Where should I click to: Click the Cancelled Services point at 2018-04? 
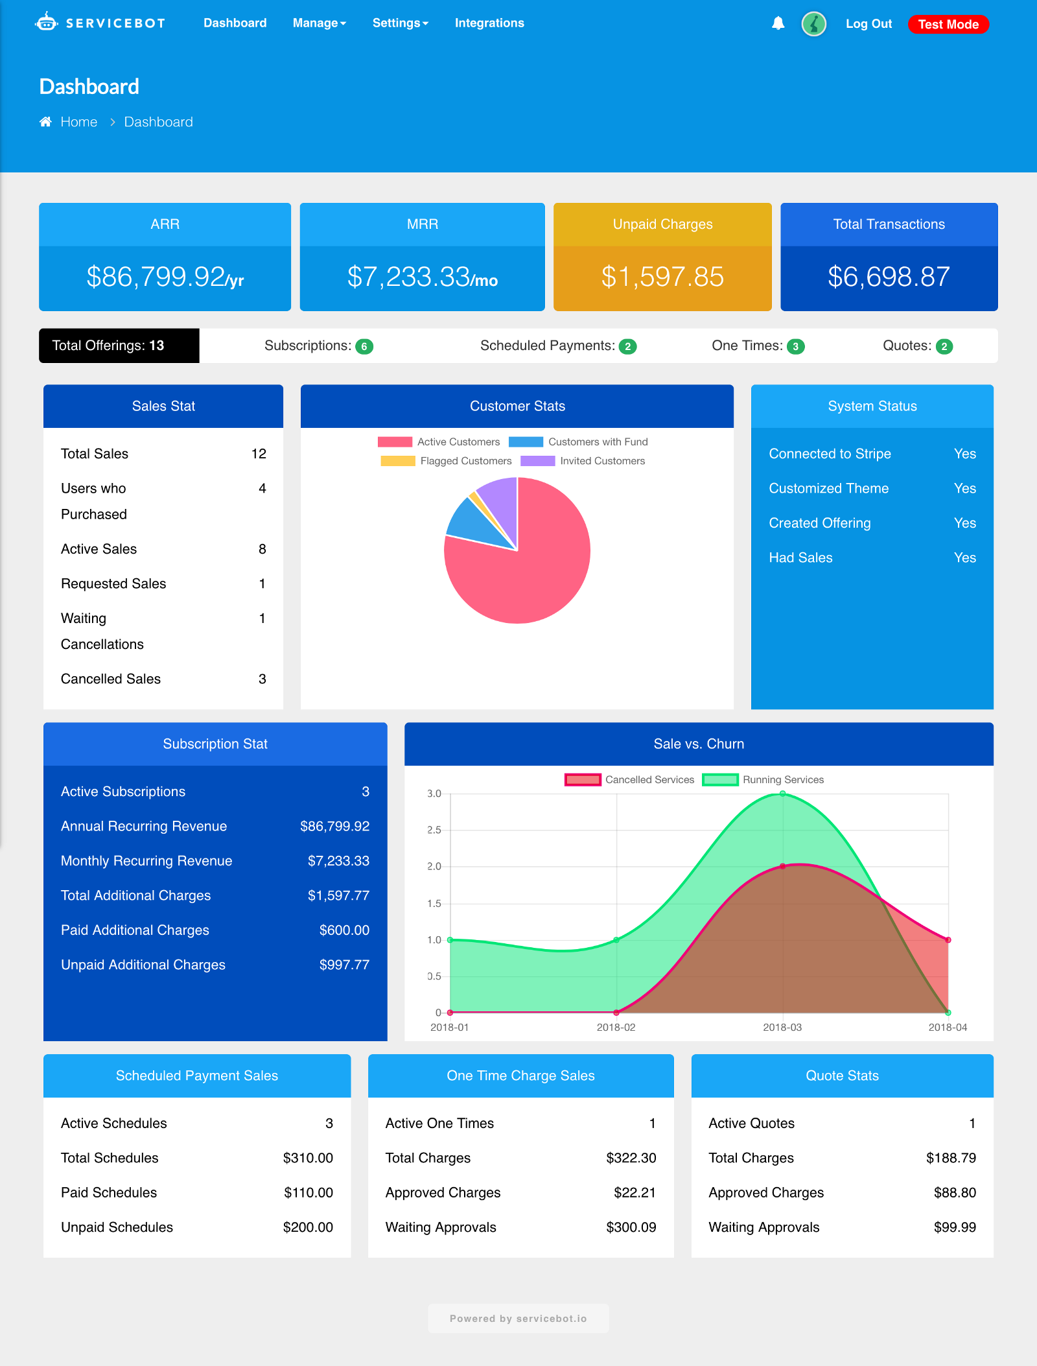[948, 939]
